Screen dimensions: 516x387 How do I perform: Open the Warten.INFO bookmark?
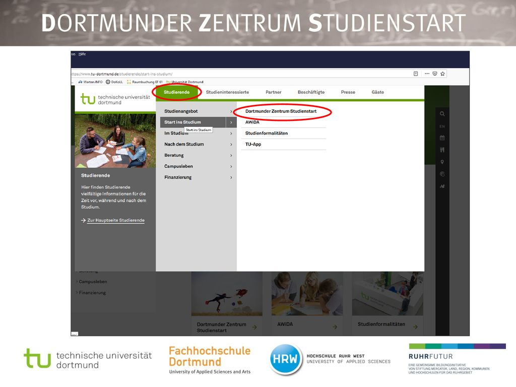coord(91,82)
